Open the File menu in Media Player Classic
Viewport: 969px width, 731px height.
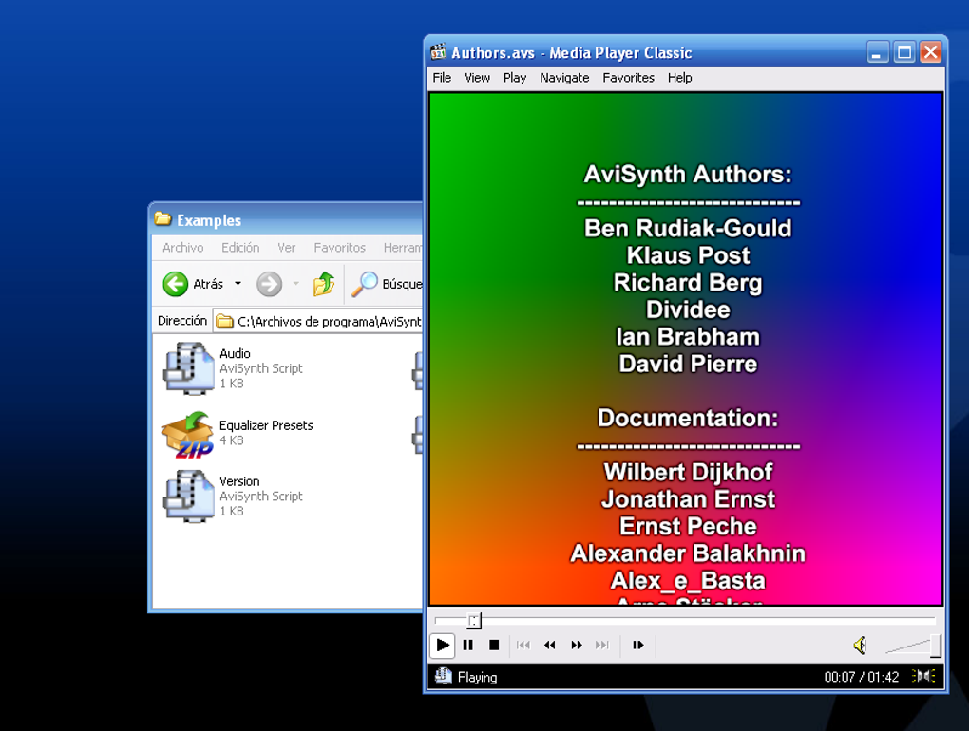(x=442, y=78)
